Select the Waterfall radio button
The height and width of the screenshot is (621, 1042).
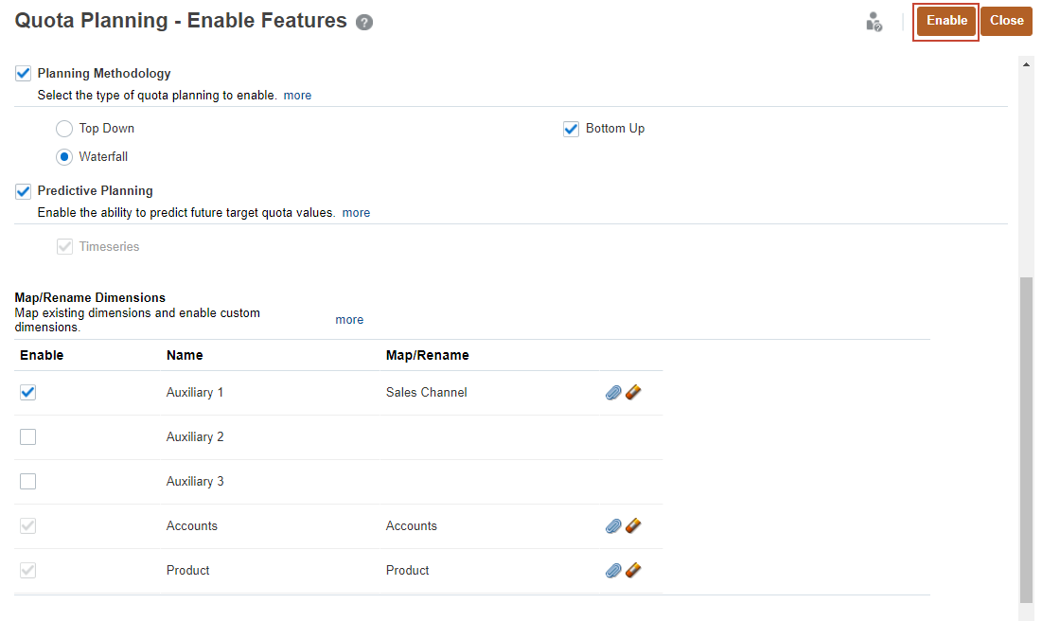click(63, 156)
